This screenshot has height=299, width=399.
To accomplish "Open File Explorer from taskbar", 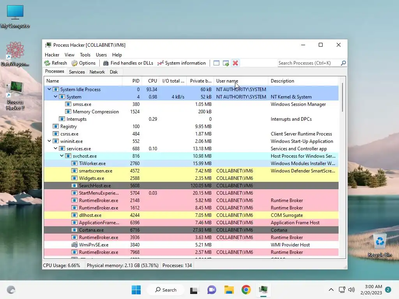I will point(229,290).
